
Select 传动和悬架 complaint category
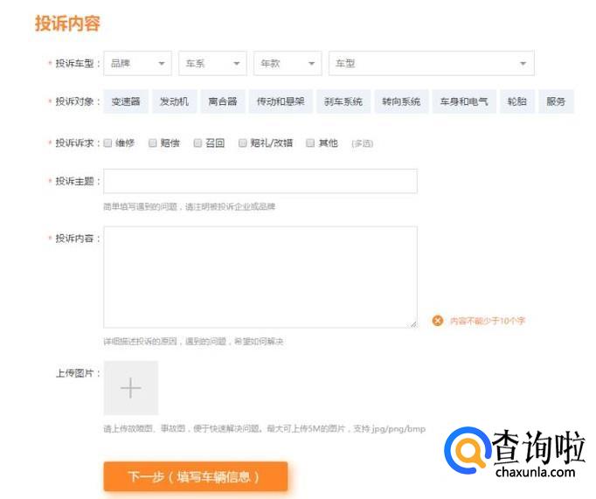(280, 102)
